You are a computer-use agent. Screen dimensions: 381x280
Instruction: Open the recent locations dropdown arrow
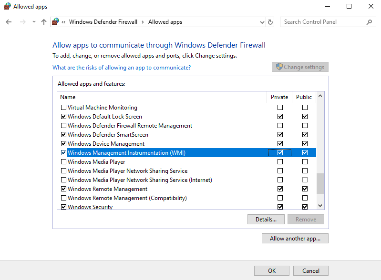coord(34,22)
